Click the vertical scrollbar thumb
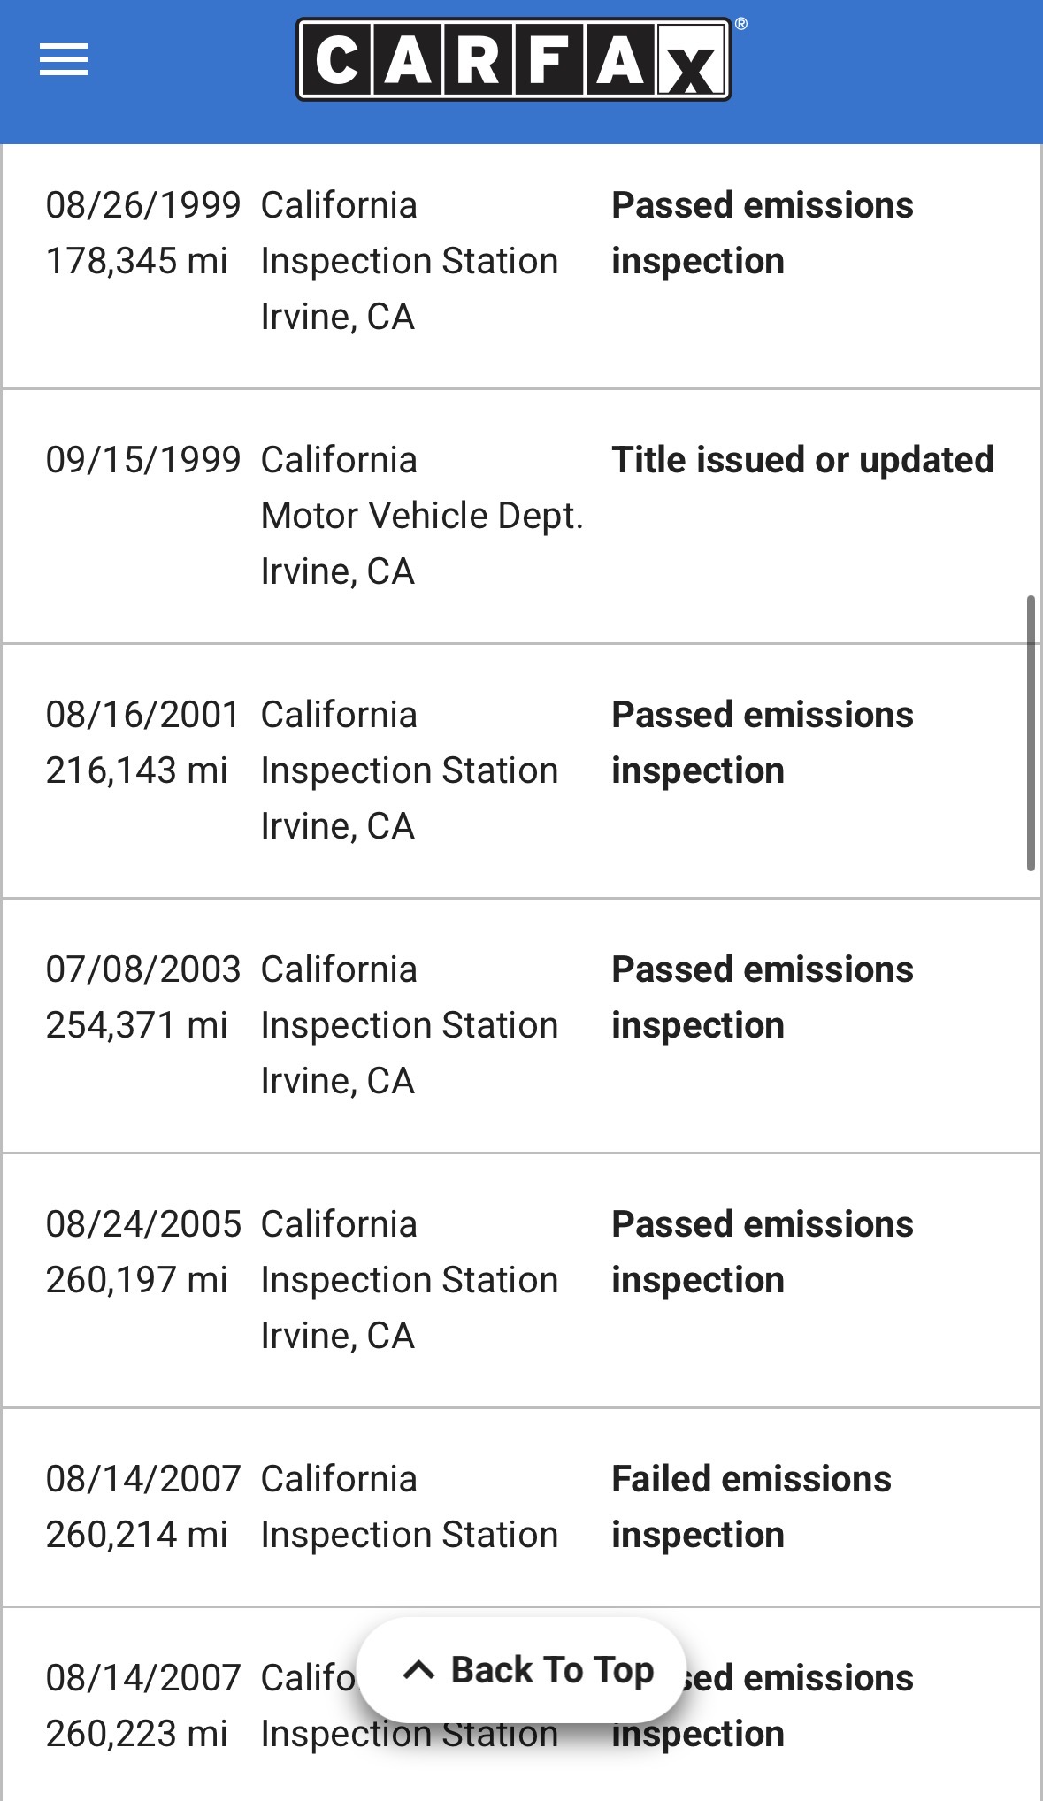Viewport: 1043px width, 1801px height. pos(1031,734)
